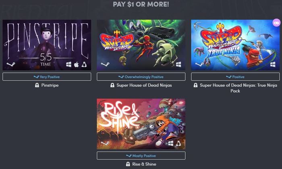Viewport: 282px width, 169px height.
Task: Click the Mostly Positive rating button
Action: point(141,156)
